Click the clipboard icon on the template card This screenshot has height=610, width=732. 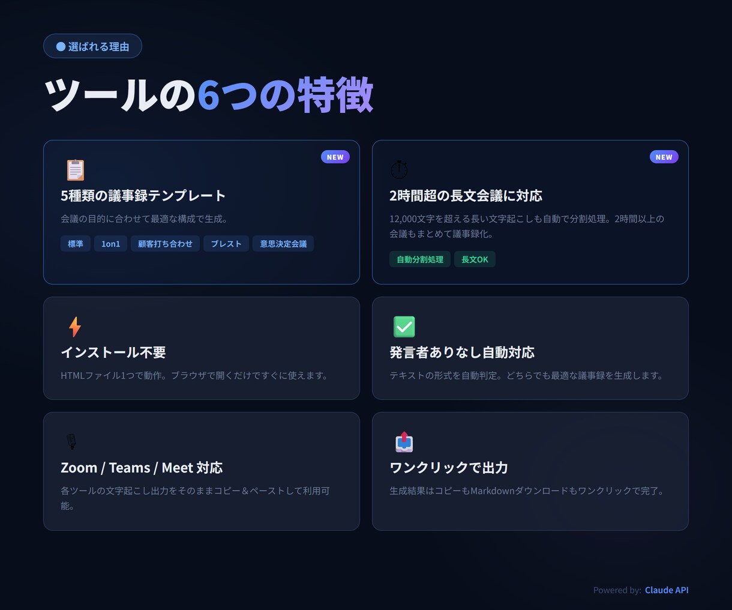click(75, 170)
